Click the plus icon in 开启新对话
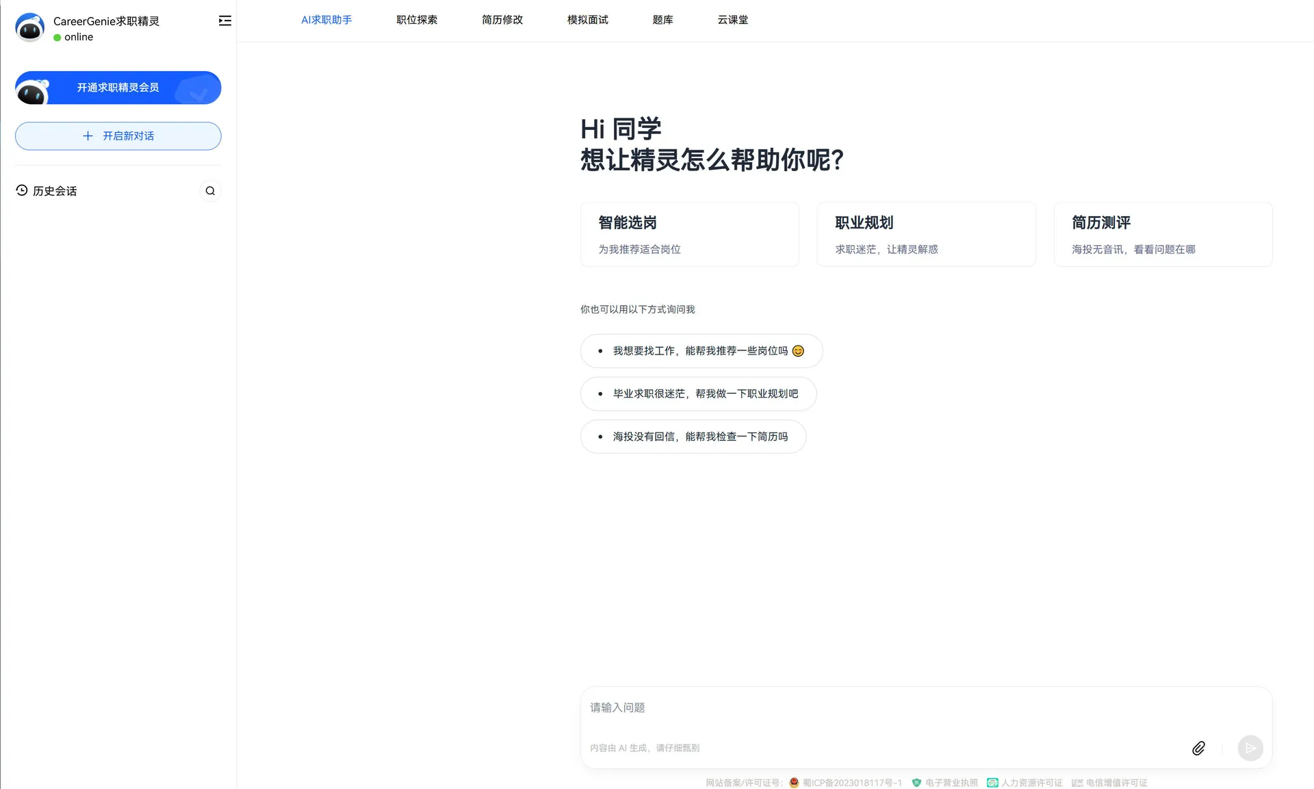Image resolution: width=1314 pixels, height=789 pixels. 88,136
